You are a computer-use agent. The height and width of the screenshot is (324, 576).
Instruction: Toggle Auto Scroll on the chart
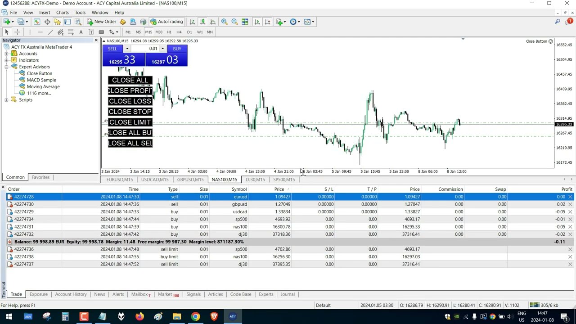coord(257,22)
